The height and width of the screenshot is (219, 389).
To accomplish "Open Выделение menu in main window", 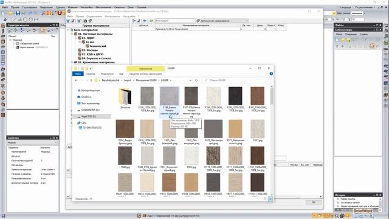I will (x=46, y=7).
